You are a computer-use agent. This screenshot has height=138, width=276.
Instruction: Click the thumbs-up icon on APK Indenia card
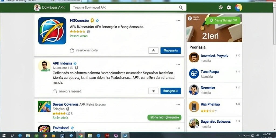click(55, 91)
